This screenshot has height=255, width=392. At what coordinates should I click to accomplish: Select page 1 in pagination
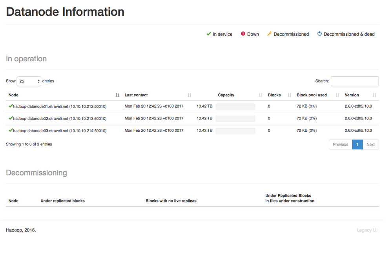pyautogui.click(x=357, y=145)
